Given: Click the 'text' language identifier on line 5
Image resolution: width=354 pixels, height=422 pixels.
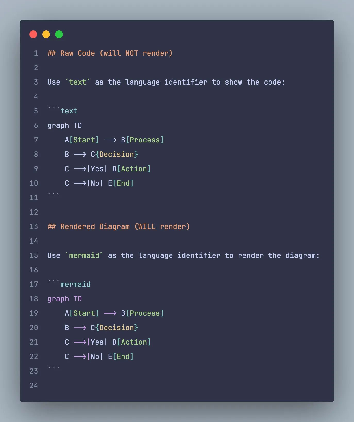Looking at the screenshot, I should (x=69, y=111).
